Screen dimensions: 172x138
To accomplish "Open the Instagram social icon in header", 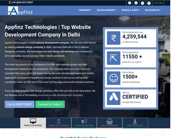I will 143,3.
